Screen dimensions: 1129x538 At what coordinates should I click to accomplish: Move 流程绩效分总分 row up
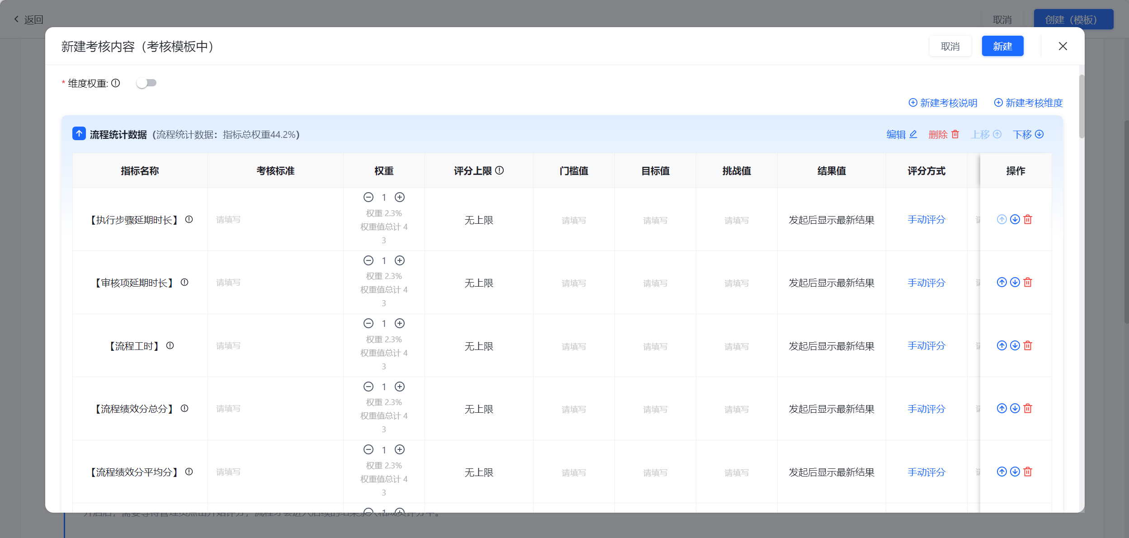1002,409
